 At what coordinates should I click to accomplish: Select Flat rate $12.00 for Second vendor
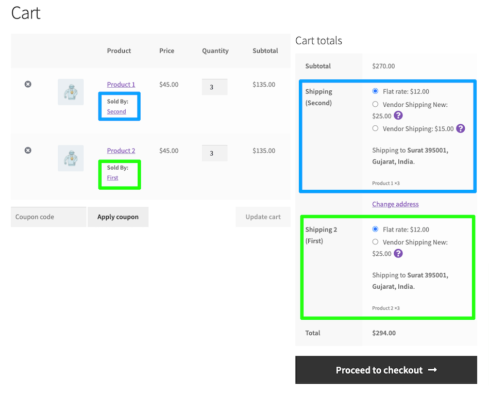coord(375,91)
